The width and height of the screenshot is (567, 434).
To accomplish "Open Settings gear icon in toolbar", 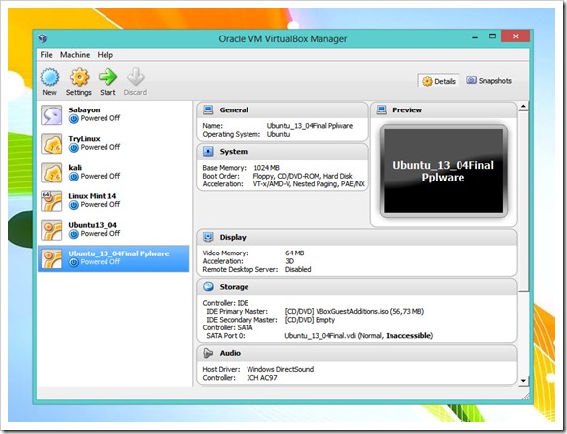I will click(x=79, y=77).
